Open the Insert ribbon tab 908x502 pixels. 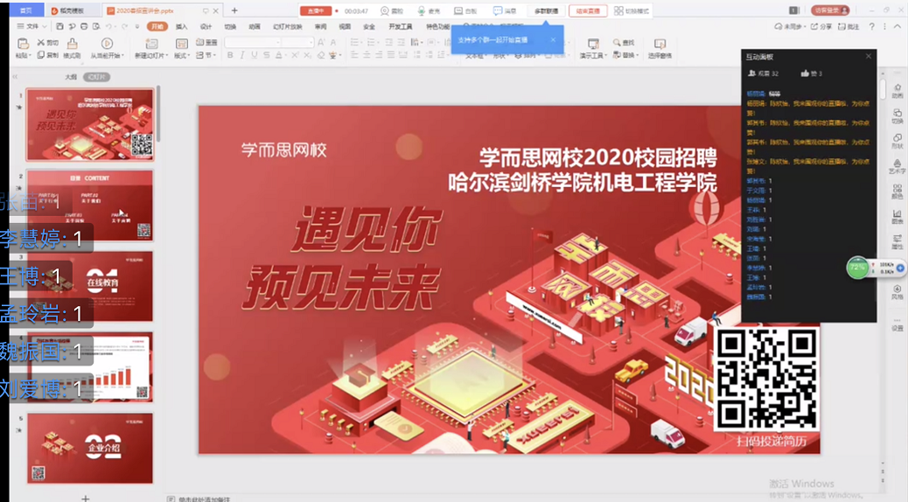point(182,26)
